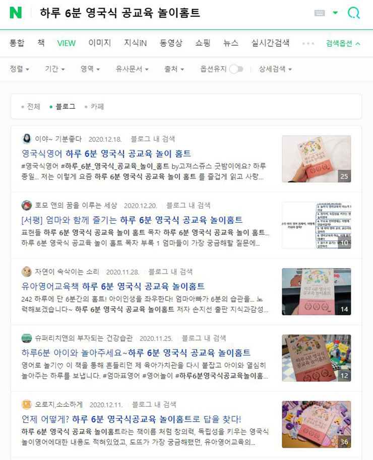Open the 정렬 dropdown

tap(19, 69)
